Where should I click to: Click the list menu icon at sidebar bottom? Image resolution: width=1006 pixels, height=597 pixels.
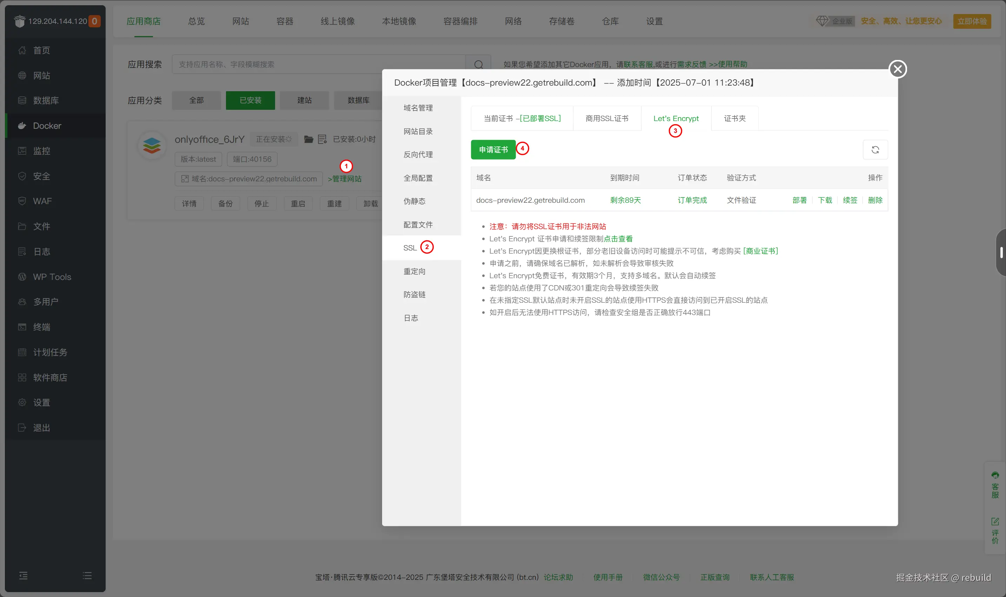tap(87, 576)
